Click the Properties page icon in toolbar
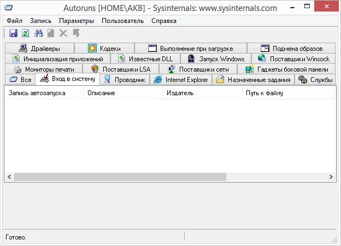 point(51,33)
